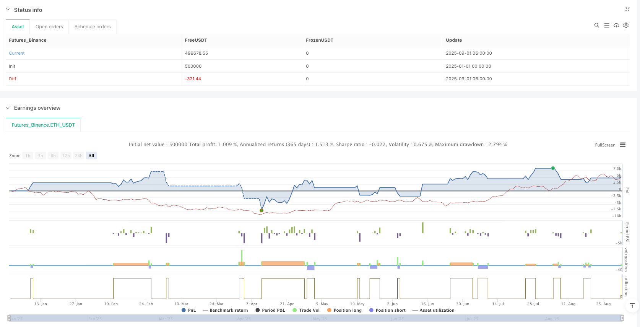Click the cloud download icon

(616, 25)
